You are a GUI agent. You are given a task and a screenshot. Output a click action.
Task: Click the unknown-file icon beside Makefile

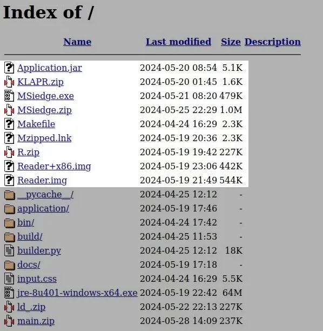[9, 124]
